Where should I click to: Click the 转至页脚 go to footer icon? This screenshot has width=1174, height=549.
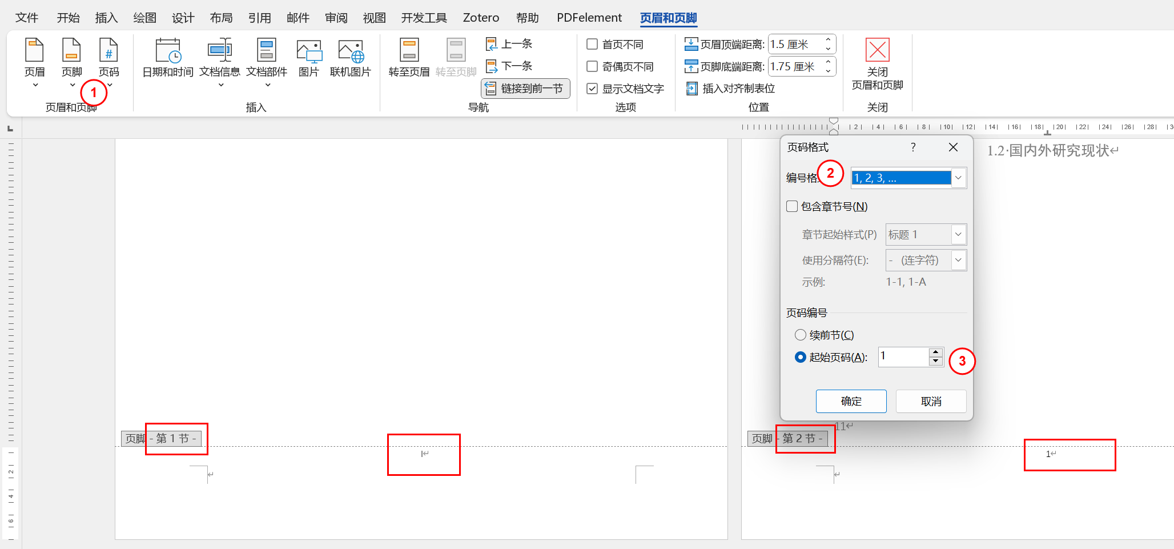click(x=456, y=50)
